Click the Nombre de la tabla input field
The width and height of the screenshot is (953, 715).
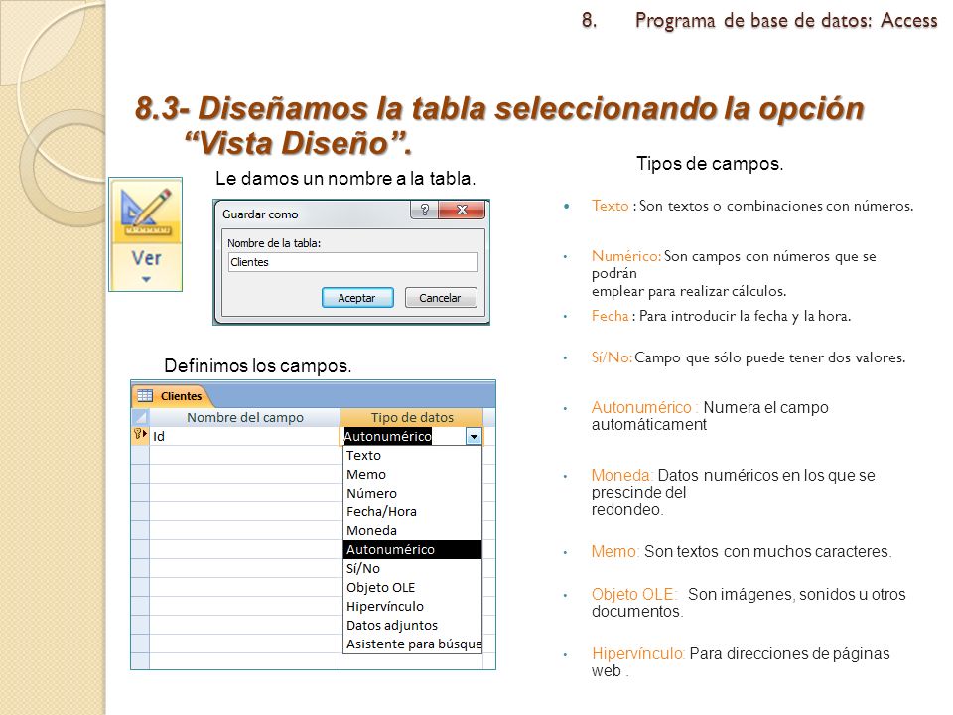352,262
